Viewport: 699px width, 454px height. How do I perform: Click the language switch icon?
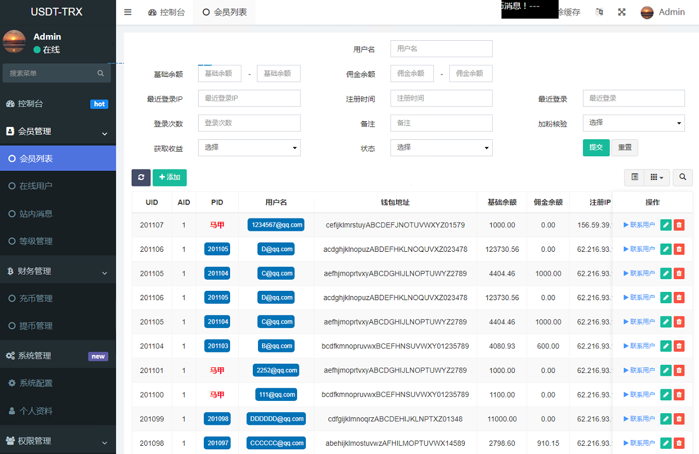pos(599,12)
